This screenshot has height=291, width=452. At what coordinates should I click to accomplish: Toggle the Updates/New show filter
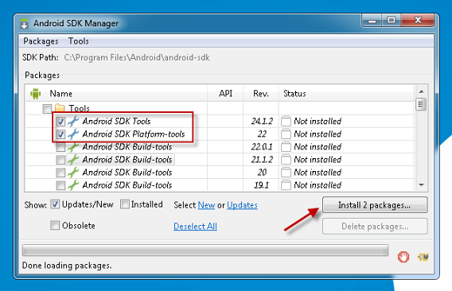pyautogui.click(x=55, y=204)
